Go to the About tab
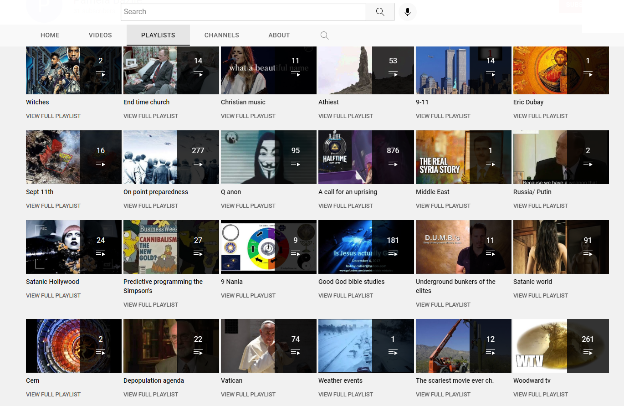 click(279, 35)
